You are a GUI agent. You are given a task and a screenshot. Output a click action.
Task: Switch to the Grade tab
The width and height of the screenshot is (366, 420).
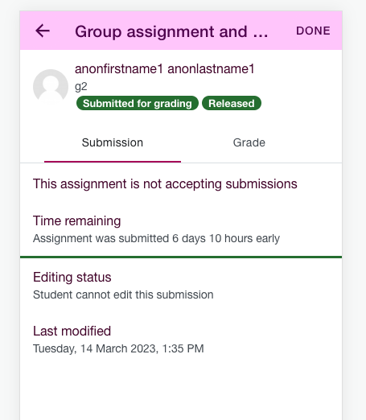(x=249, y=142)
